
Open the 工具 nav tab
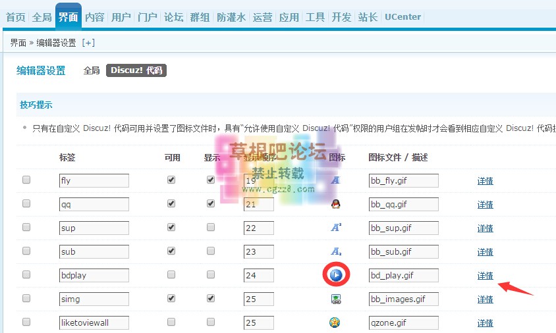pos(315,17)
